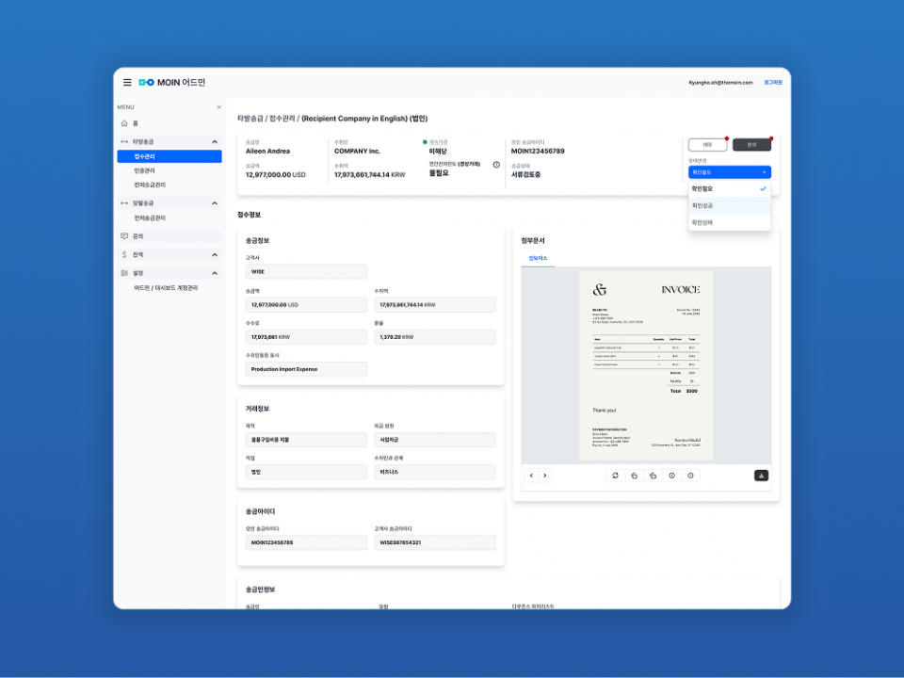Collapse the 당발송금 menu section
Viewport: 904px width, 678px height.
coord(215,202)
